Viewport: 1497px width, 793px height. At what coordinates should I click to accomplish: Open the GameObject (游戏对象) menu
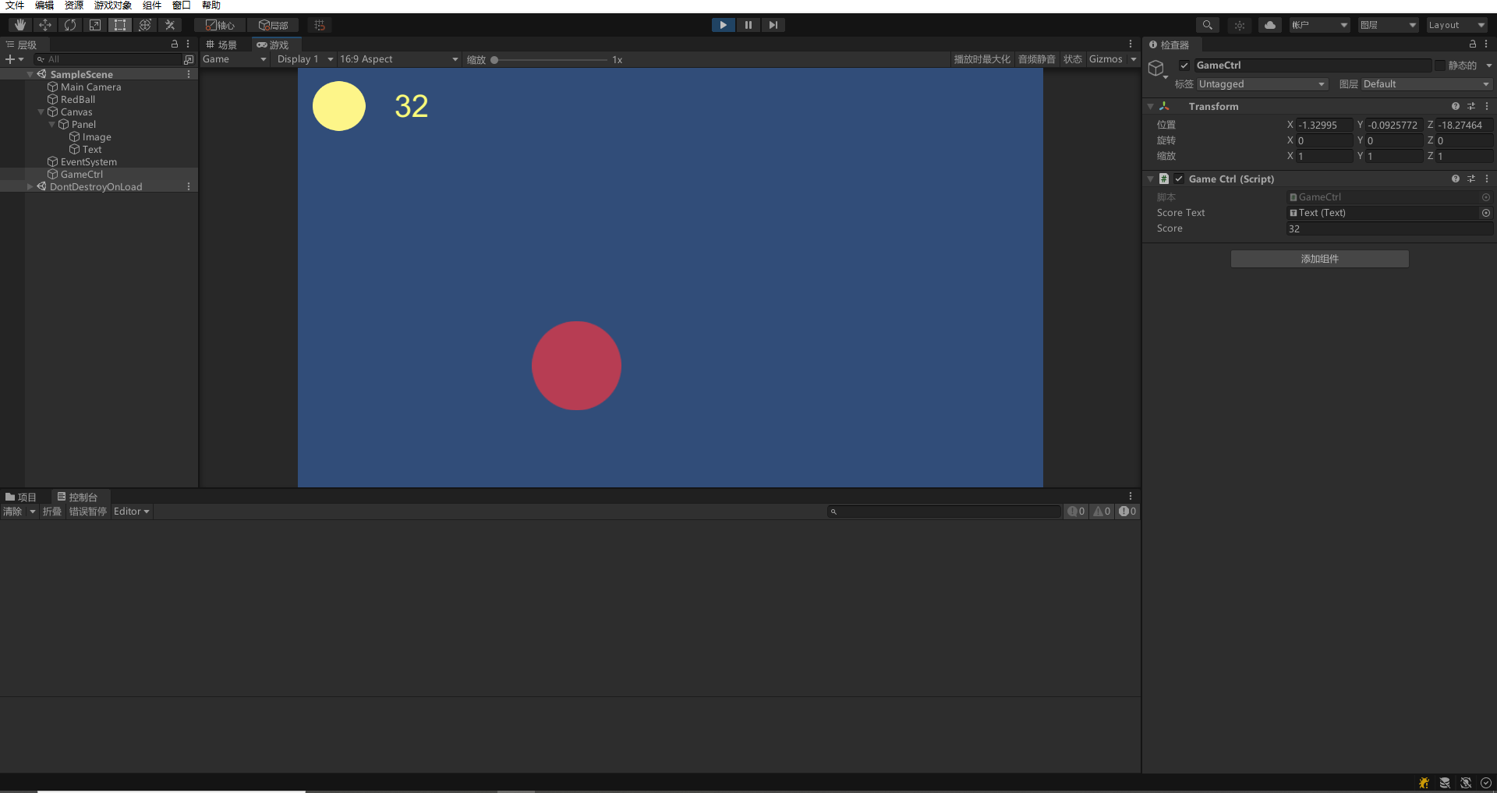(x=113, y=5)
